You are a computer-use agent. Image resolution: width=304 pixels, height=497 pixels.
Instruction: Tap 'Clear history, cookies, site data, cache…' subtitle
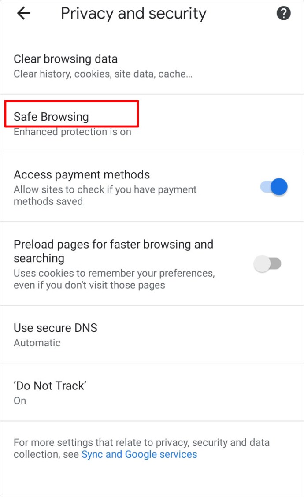pos(103,74)
